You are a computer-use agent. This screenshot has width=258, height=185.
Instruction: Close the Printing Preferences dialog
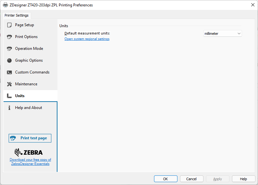pyautogui.click(x=253, y=5)
